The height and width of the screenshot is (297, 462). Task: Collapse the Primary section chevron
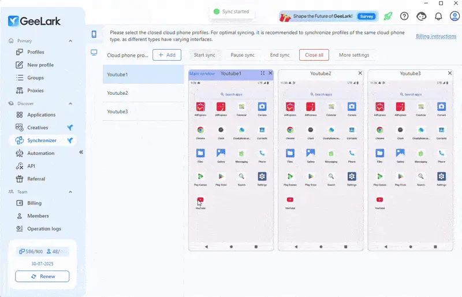point(70,40)
